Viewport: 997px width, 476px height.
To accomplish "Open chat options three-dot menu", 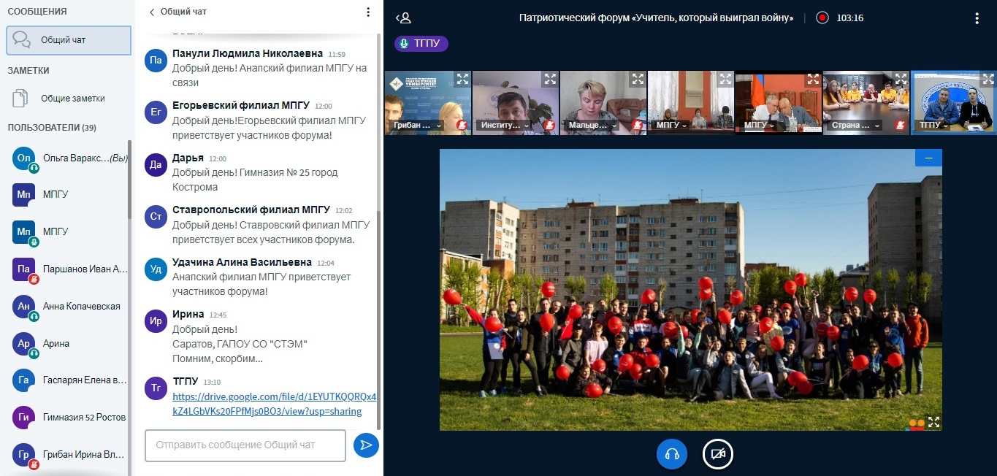I will point(368,12).
